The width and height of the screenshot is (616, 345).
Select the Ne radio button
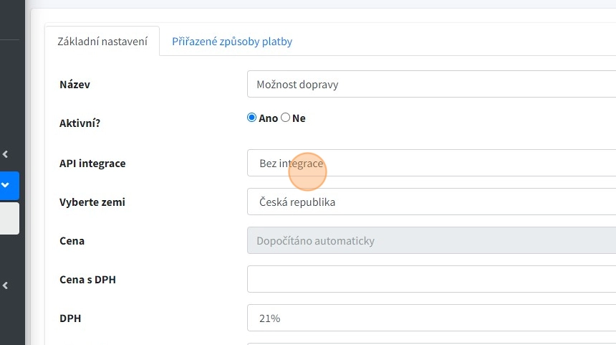pos(286,118)
